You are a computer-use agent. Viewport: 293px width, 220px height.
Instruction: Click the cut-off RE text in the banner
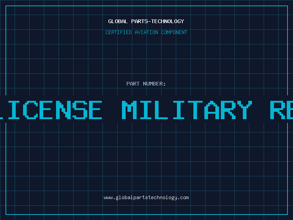click(x=282, y=110)
